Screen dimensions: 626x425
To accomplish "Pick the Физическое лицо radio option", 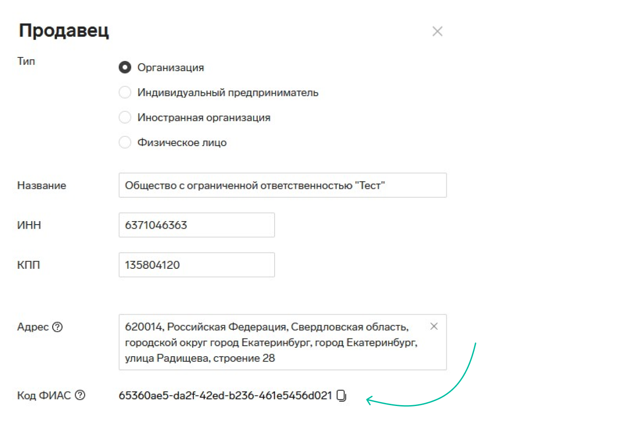I will [x=125, y=142].
